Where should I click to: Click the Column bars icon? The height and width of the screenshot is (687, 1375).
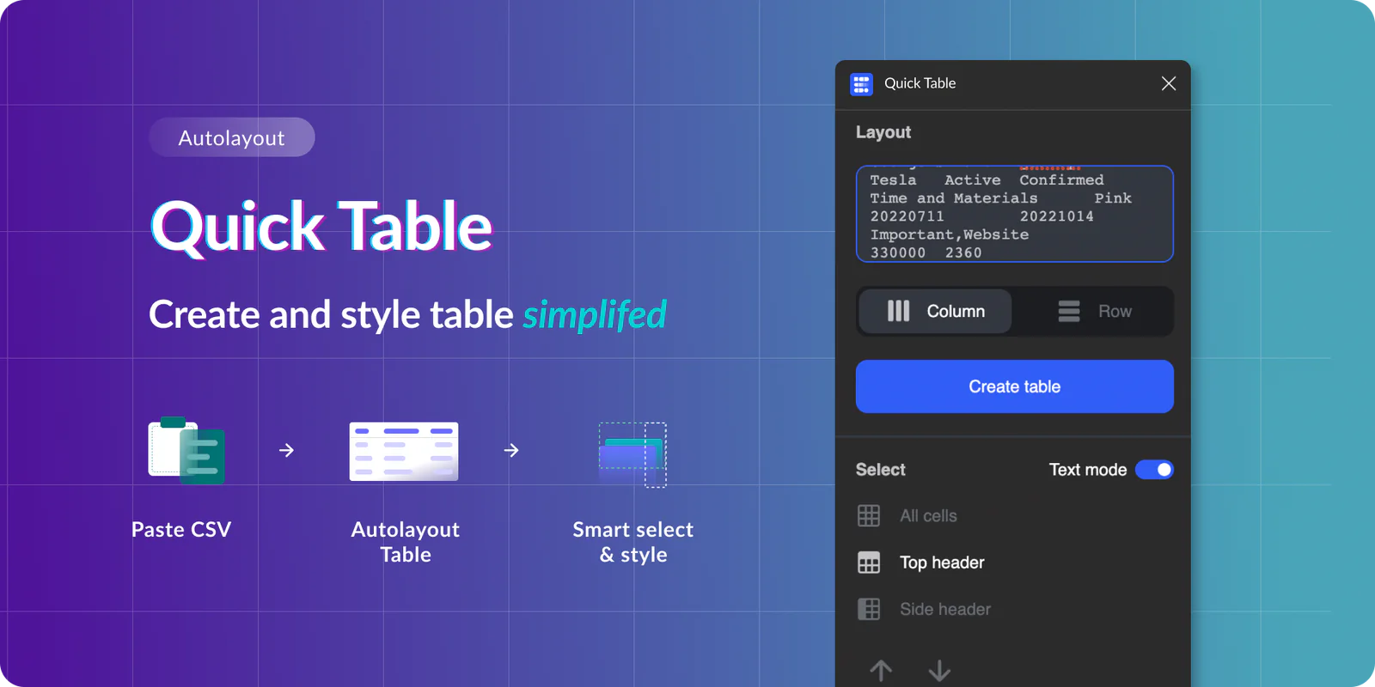(898, 311)
